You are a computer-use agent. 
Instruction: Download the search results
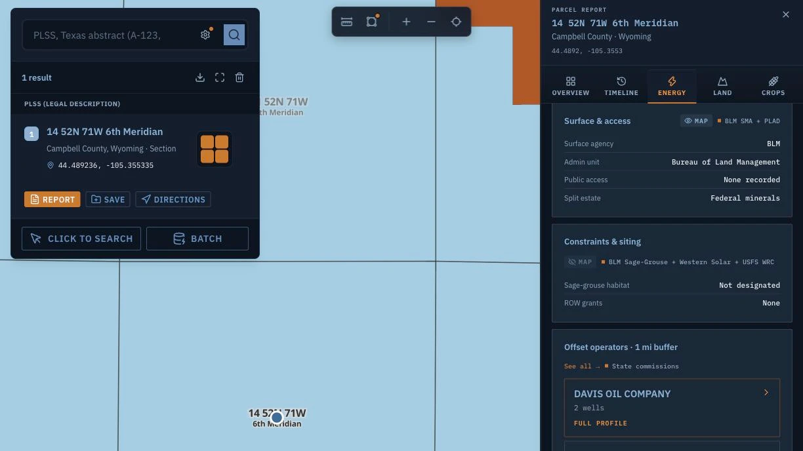(200, 77)
